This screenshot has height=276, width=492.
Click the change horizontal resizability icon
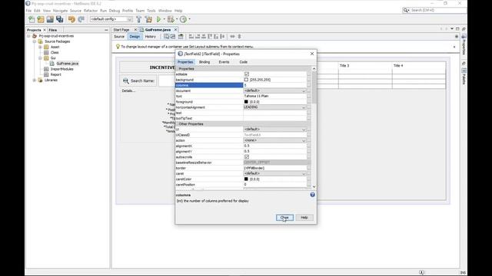tap(232, 37)
